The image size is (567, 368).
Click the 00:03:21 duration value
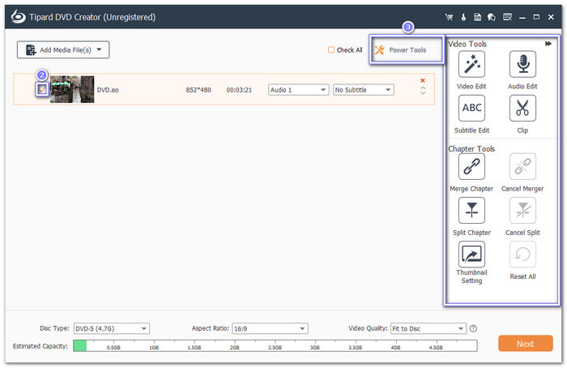[x=239, y=90]
